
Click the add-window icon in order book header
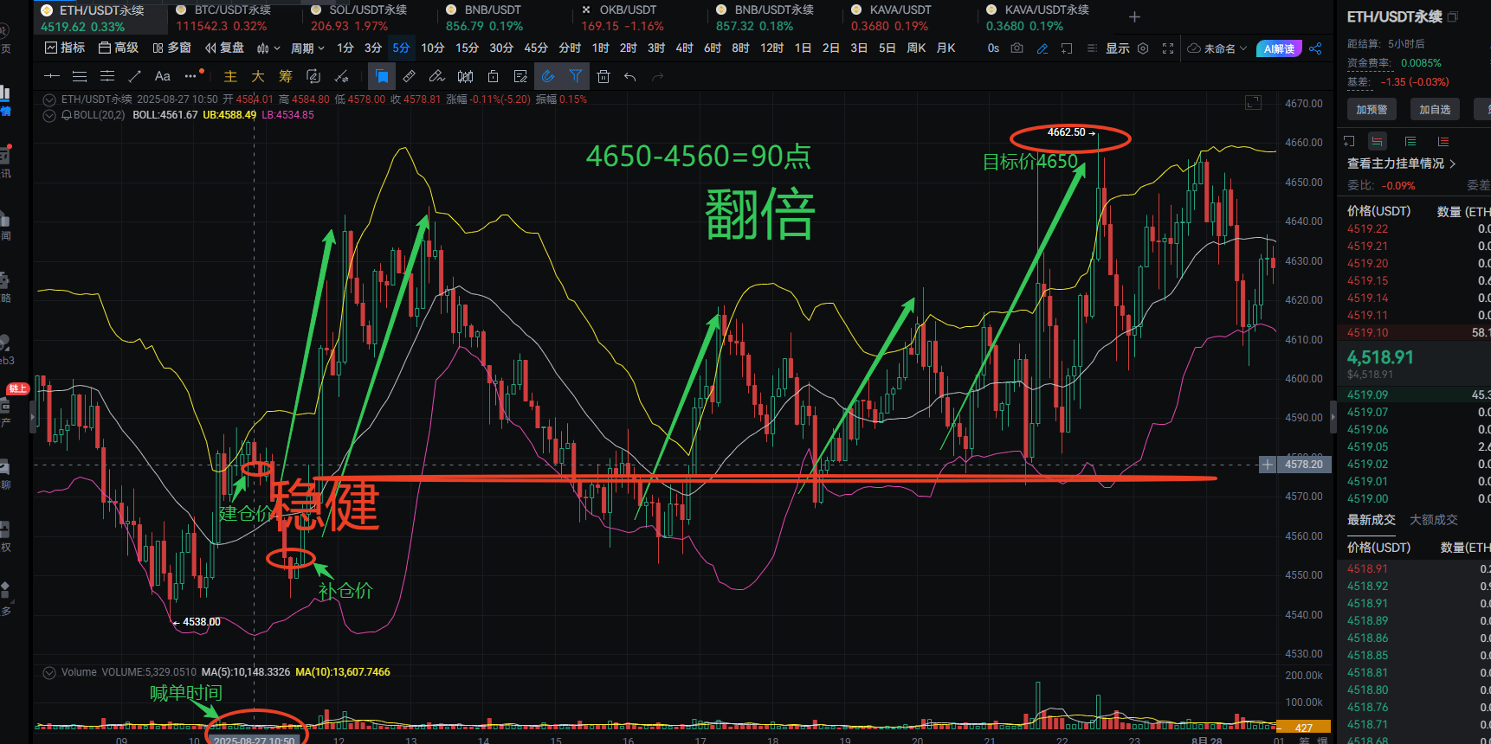click(x=1349, y=141)
